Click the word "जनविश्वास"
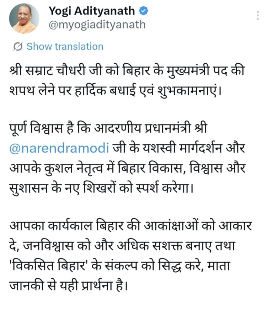 57,246
